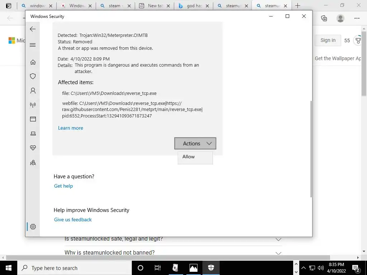Click the Windows Security vertical scrollbar
The width and height of the screenshot is (367, 275).
[x=311, y=149]
